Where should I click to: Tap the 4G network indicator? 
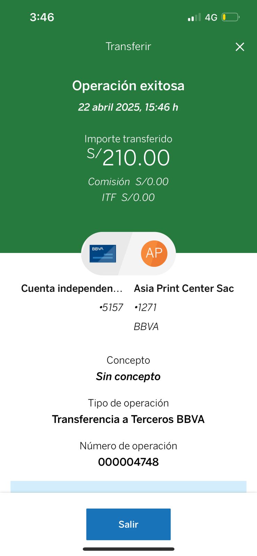click(211, 17)
